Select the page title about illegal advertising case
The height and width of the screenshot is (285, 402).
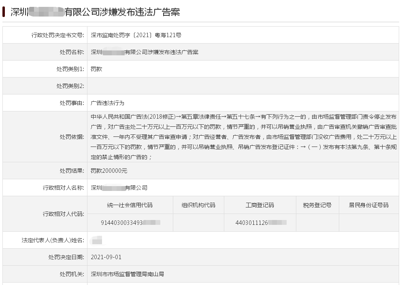95,12
